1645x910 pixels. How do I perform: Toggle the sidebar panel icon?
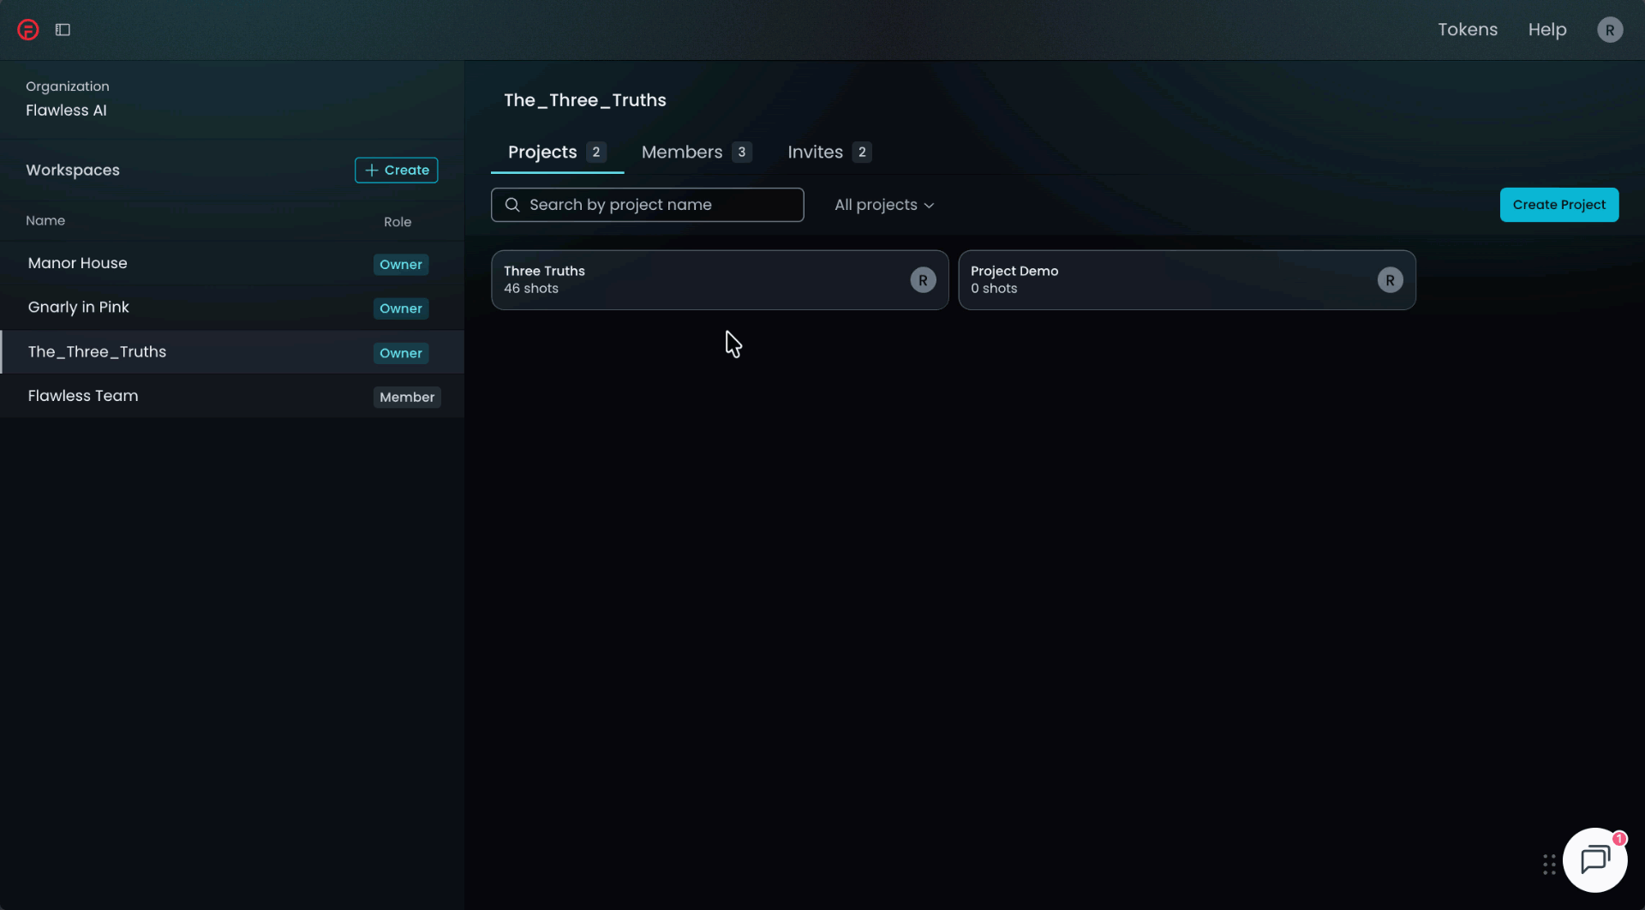[x=63, y=30]
